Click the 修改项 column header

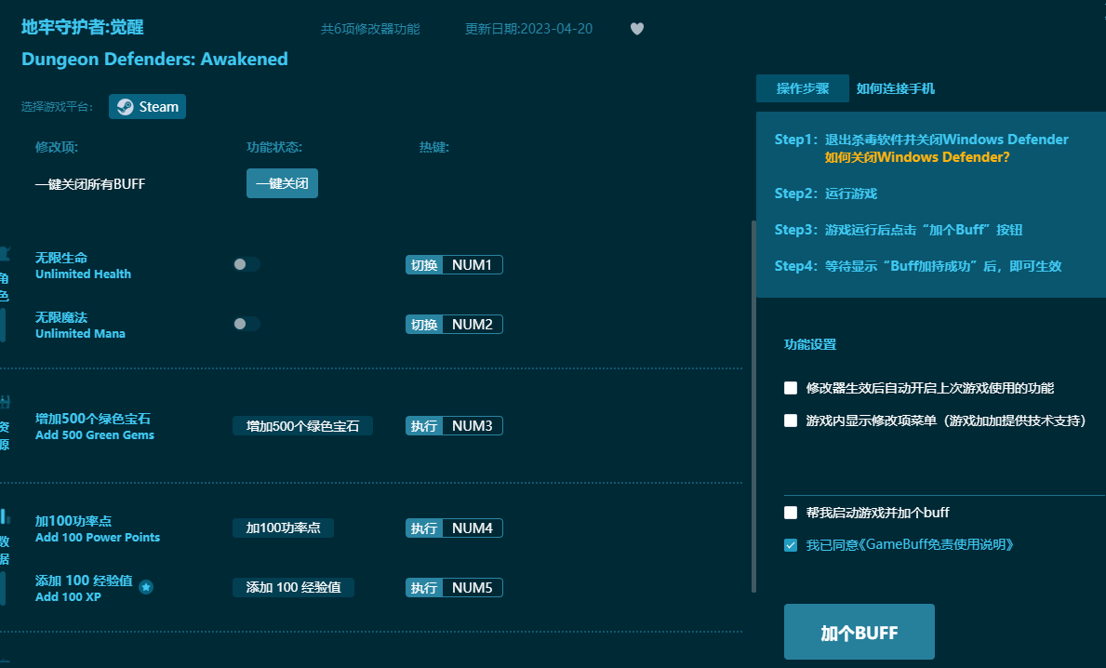57,147
